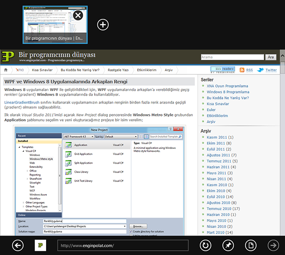Go forward with the forward arrow button
Image resolution: width=285 pixels, height=255 pixels.
(273, 245)
